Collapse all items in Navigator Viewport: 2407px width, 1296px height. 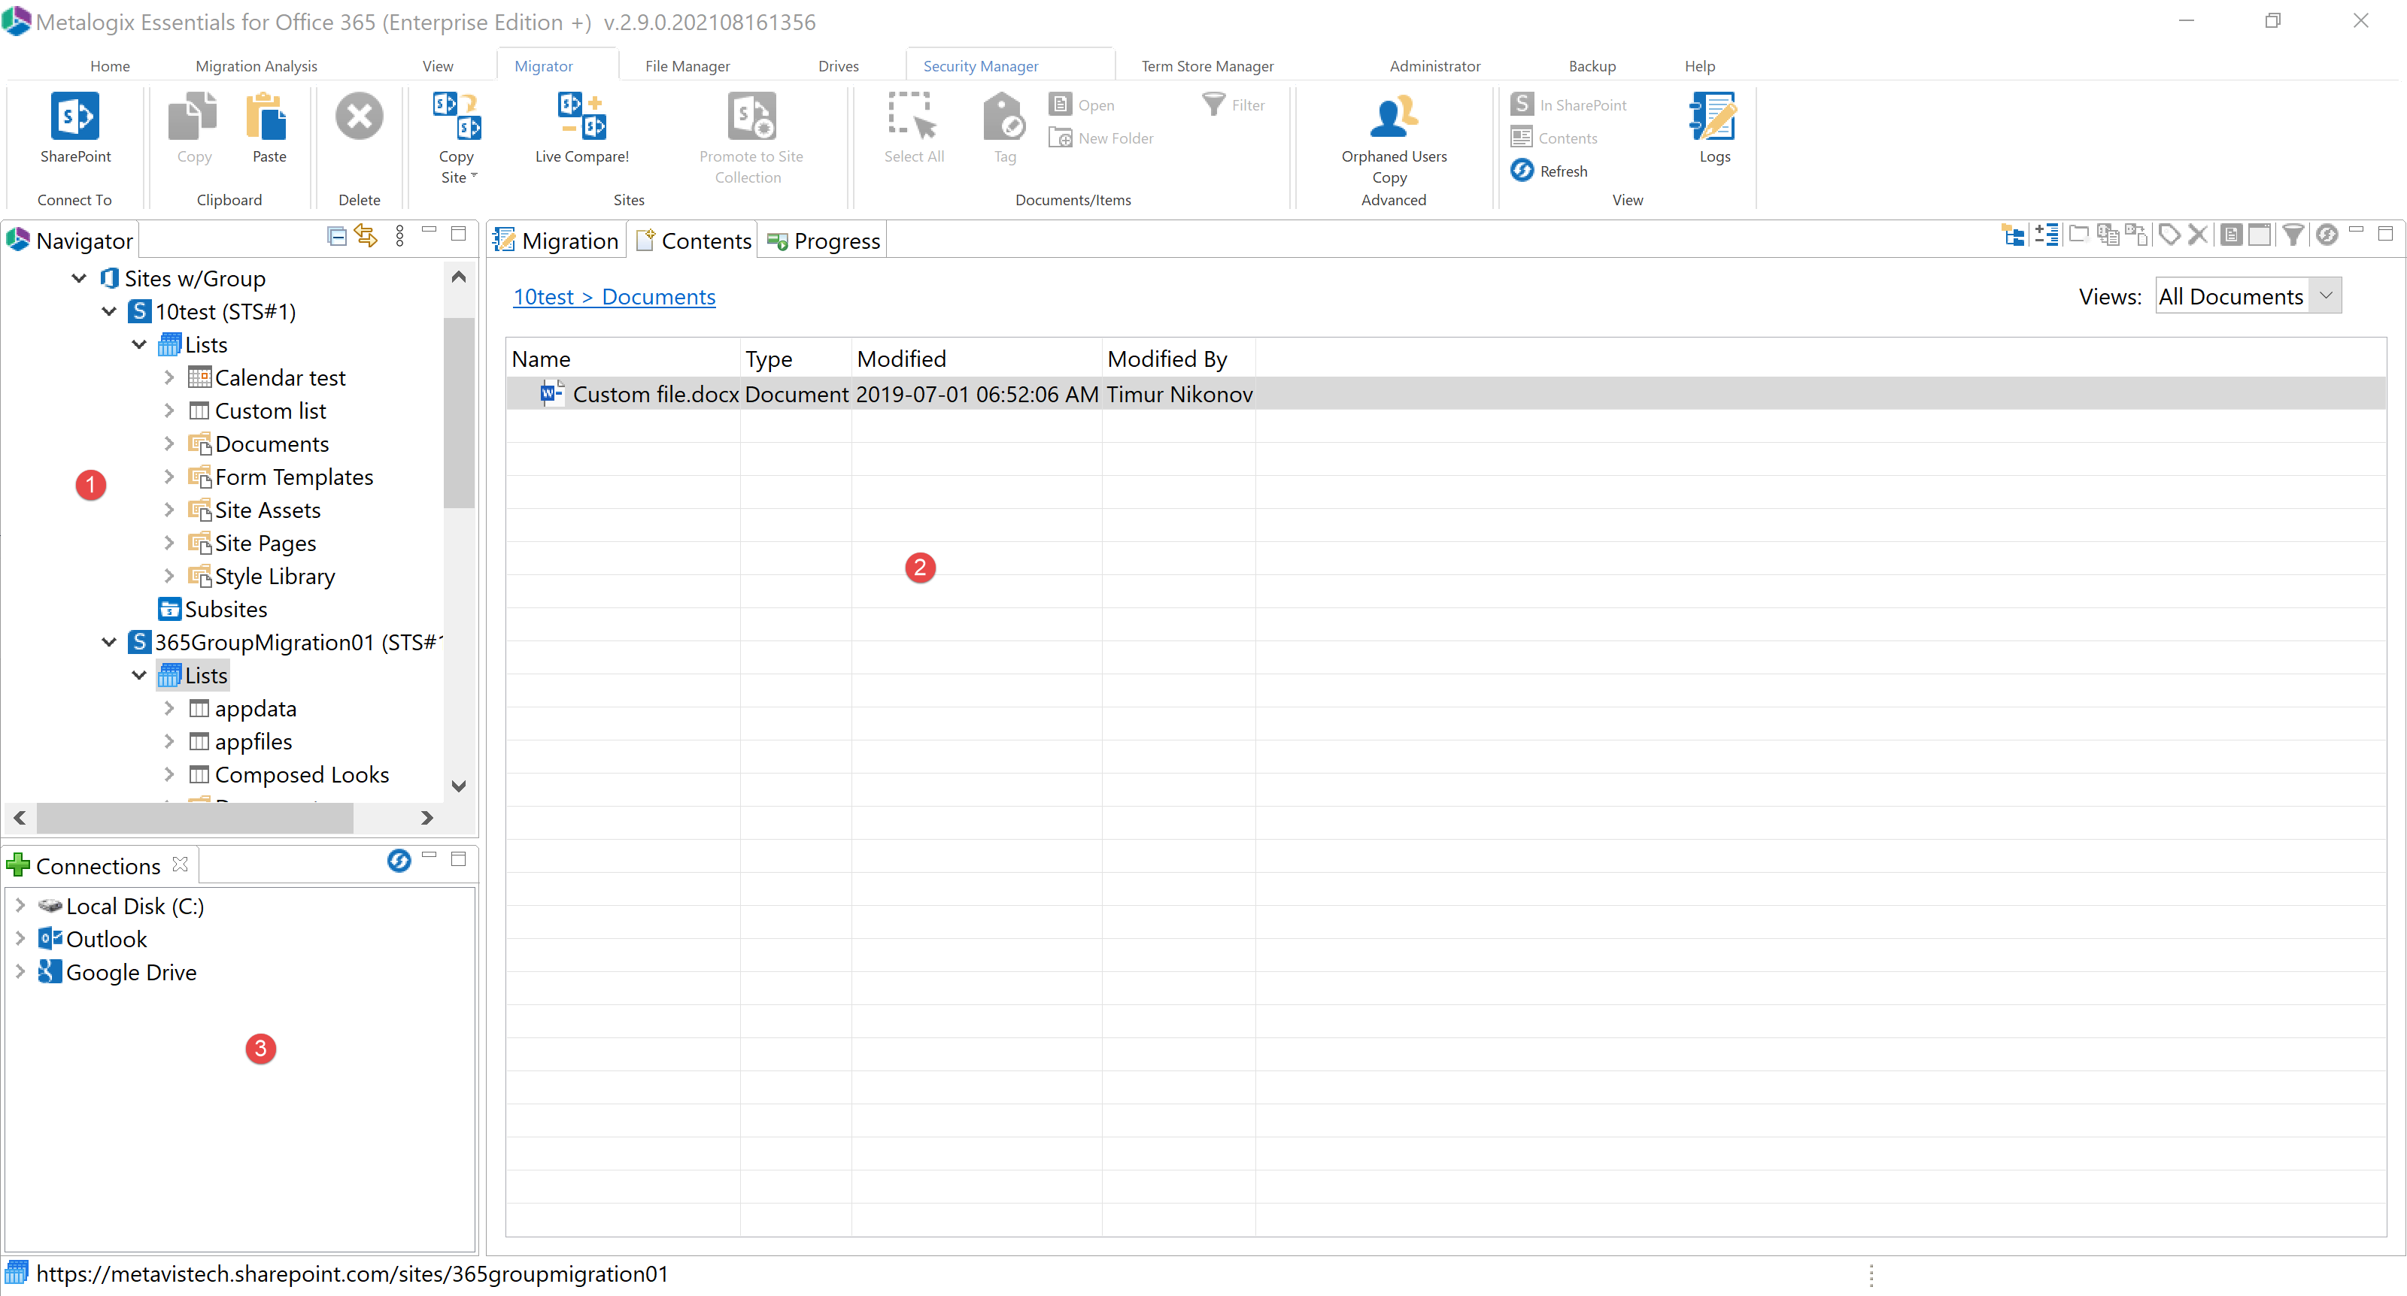point(336,235)
